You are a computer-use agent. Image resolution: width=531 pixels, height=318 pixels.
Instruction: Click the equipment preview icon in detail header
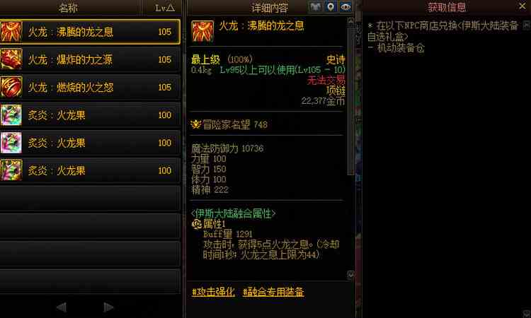pyautogui.click(x=316, y=7)
